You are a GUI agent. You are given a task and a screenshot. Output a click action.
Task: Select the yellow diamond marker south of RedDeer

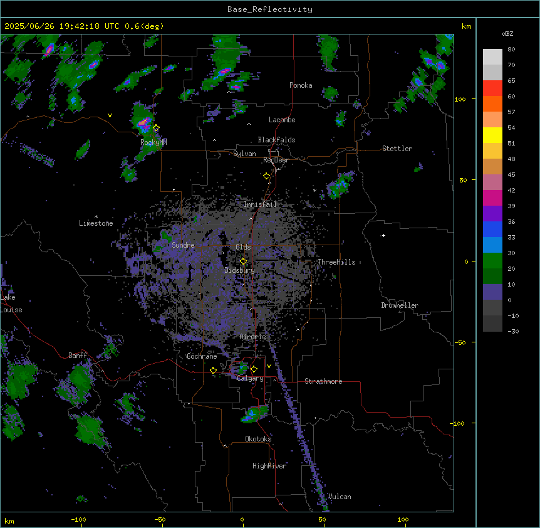click(x=266, y=176)
